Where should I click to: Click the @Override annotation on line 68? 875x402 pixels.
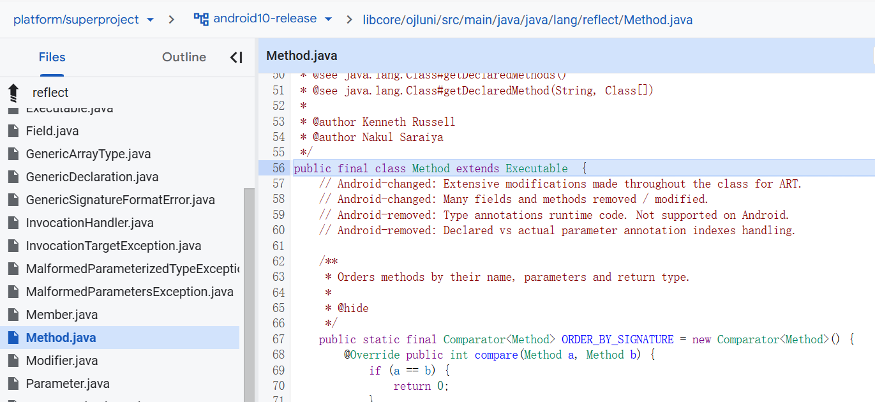click(x=372, y=355)
